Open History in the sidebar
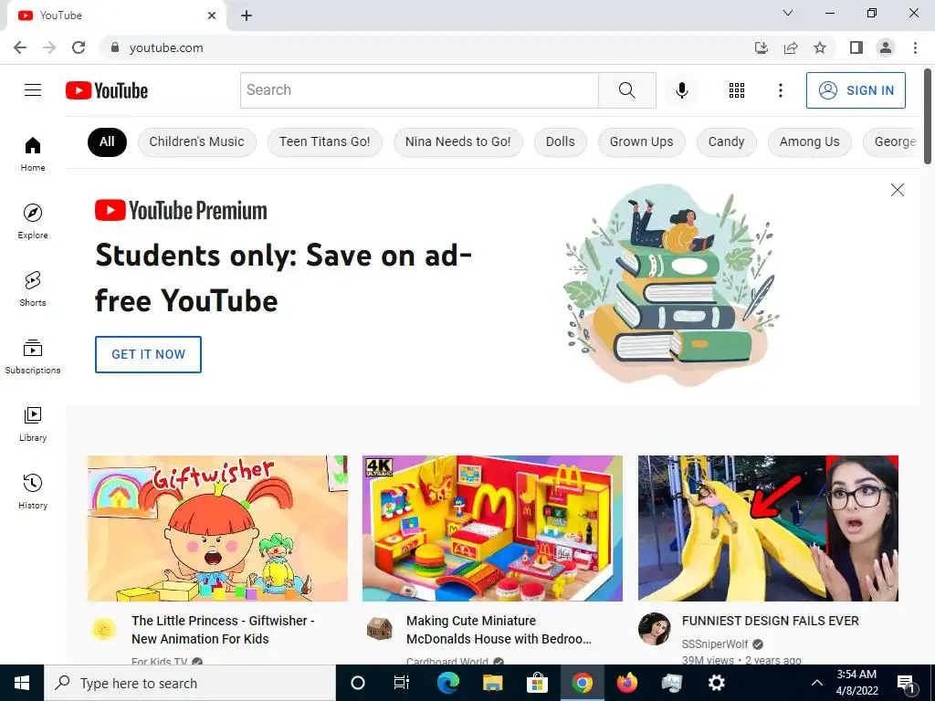This screenshot has height=701, width=935. pos(33,491)
